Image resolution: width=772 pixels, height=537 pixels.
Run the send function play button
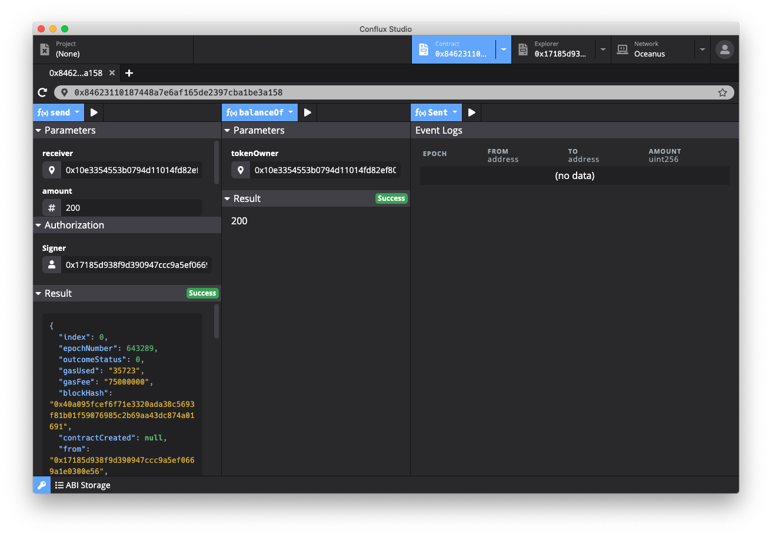click(94, 112)
